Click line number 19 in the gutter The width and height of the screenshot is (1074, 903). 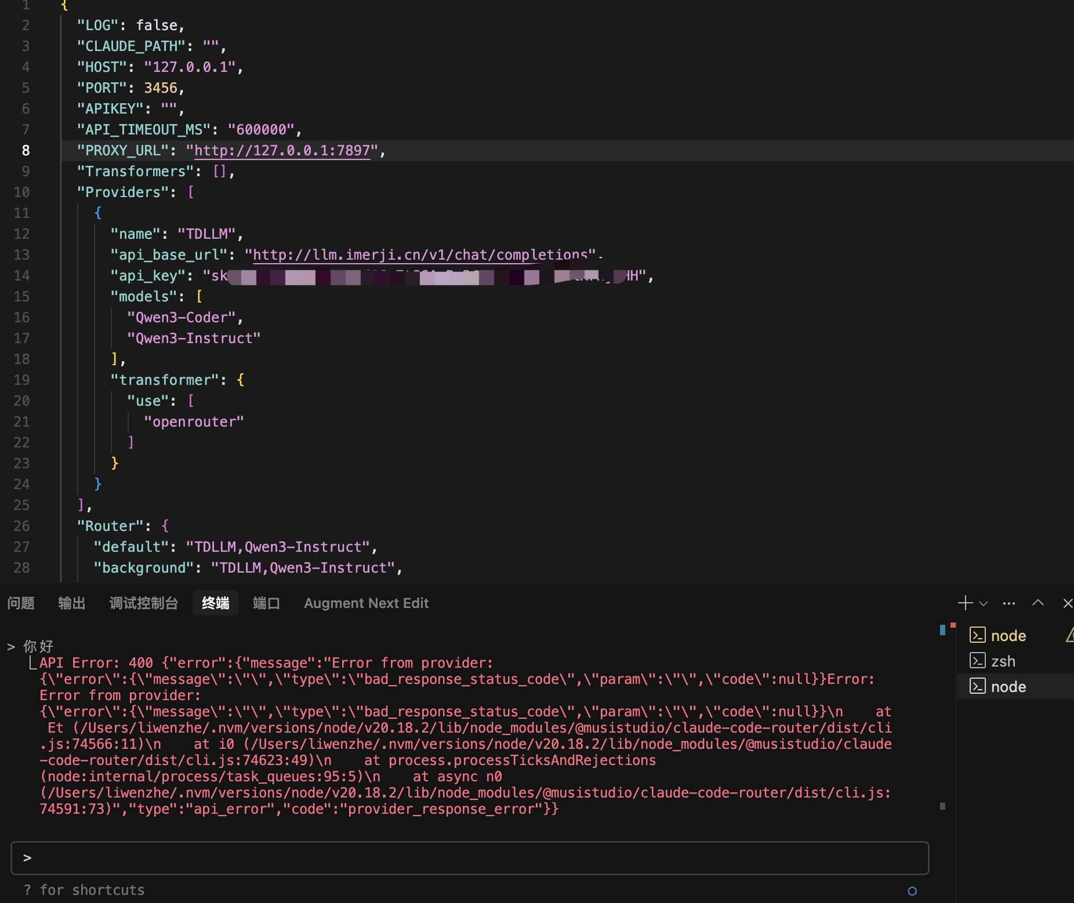[21, 380]
